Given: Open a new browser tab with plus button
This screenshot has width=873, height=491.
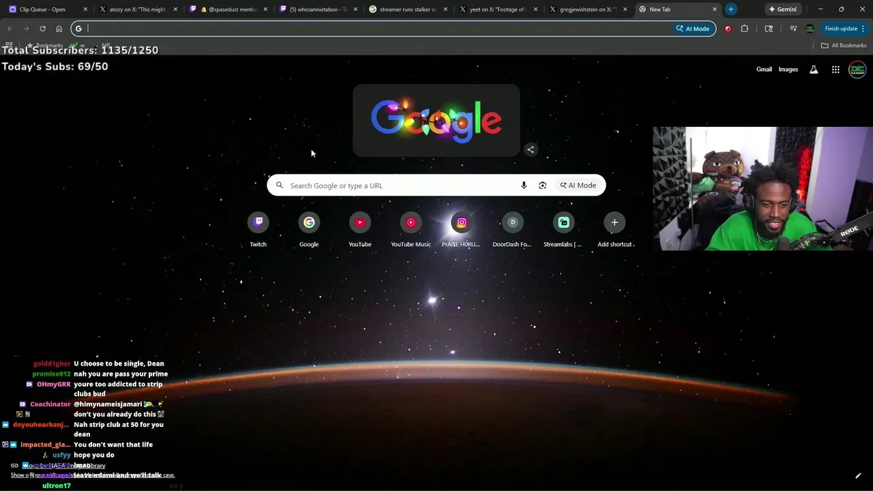Looking at the screenshot, I should click(730, 10).
